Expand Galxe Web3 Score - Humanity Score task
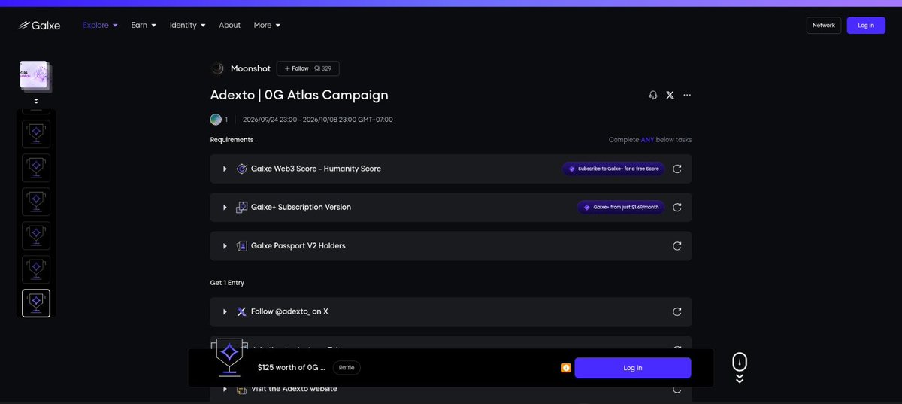Image resolution: width=902 pixels, height=404 pixels. 225,169
